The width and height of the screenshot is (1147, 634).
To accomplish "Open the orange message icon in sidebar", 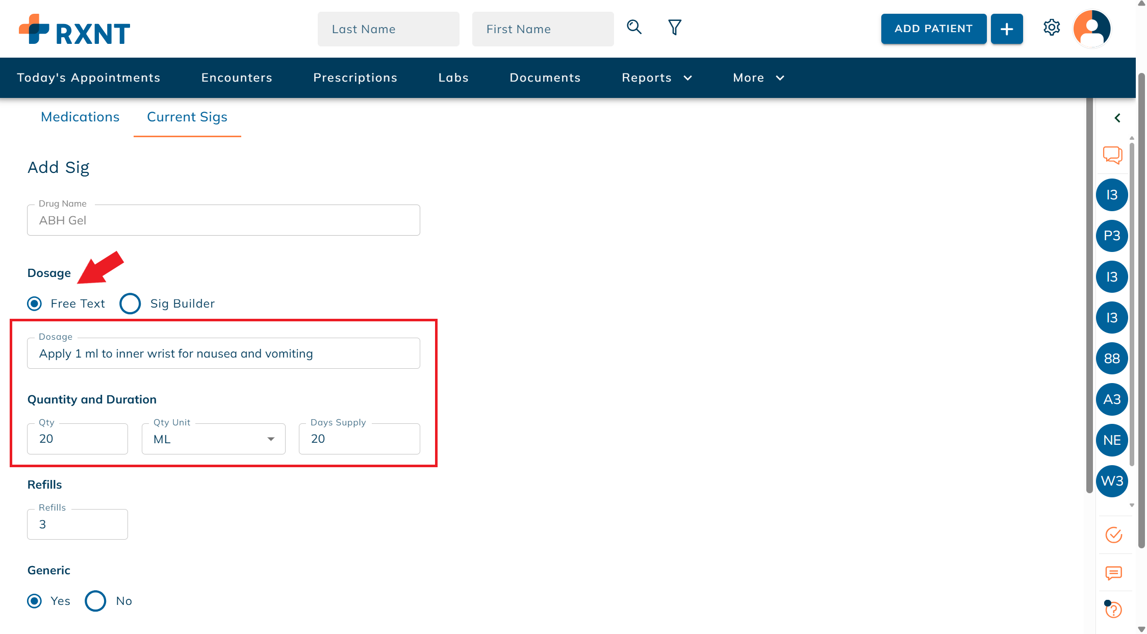I will [1113, 573].
